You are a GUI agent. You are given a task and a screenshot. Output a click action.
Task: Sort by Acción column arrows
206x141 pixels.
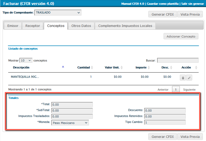click(x=196, y=68)
